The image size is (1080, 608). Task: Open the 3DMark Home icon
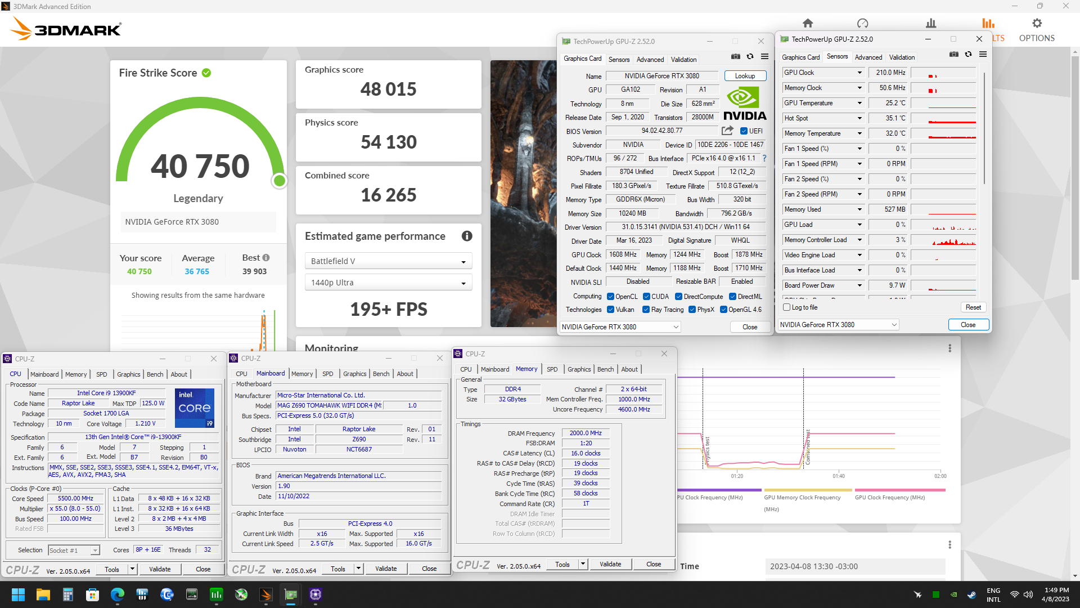(x=808, y=23)
